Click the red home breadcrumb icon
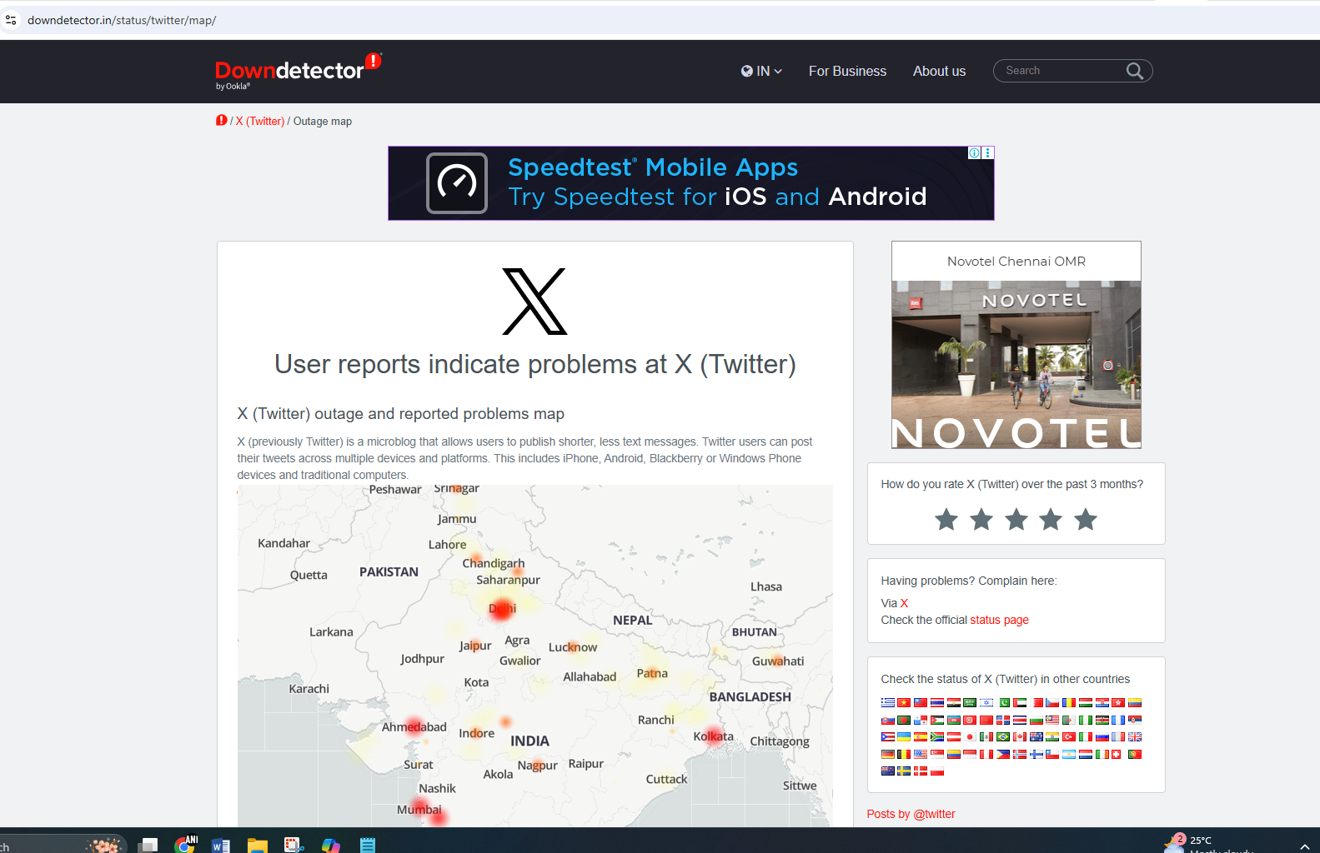The height and width of the screenshot is (853, 1320). pyautogui.click(x=221, y=121)
